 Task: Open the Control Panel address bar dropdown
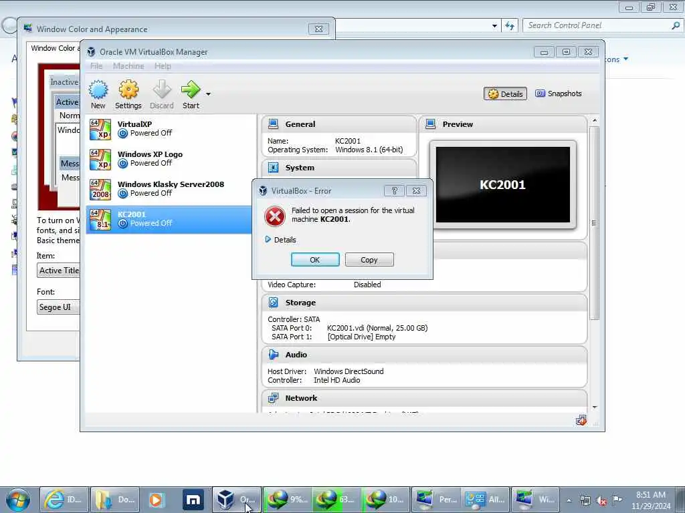coord(494,26)
